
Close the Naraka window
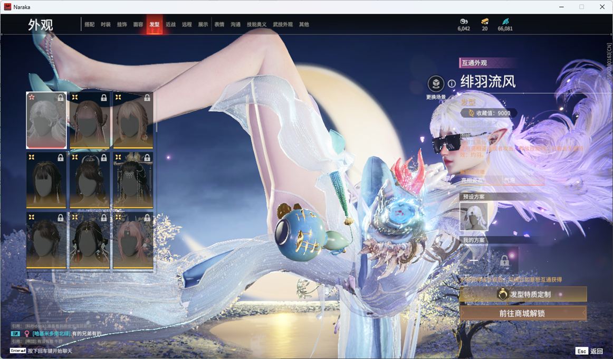[x=602, y=7]
